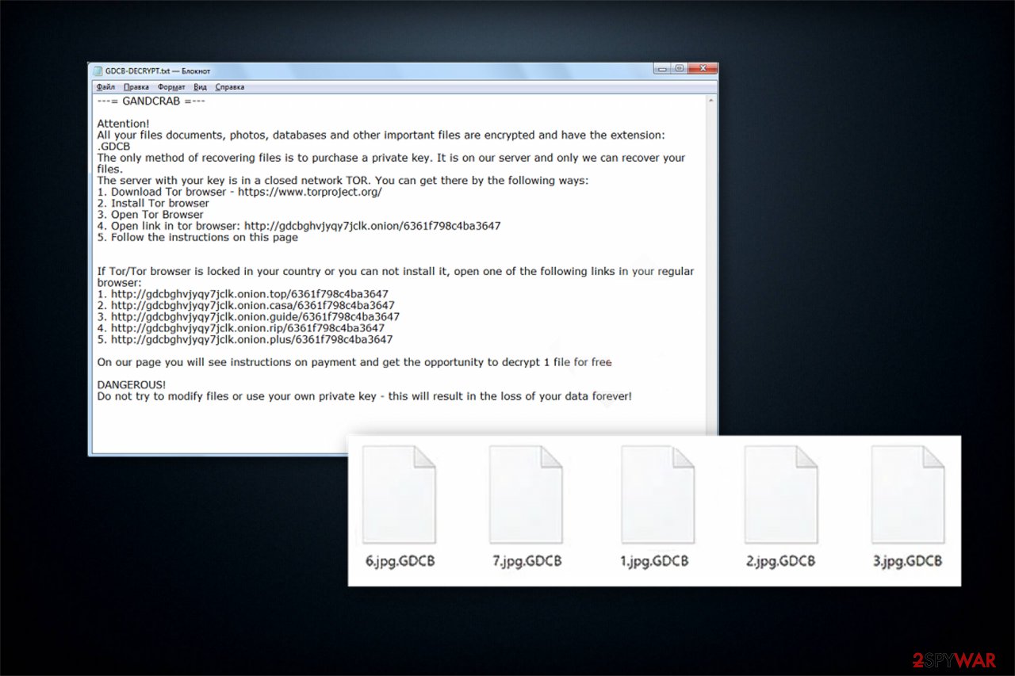Click the 2.jpg.GDCB file name label
The width and height of the screenshot is (1015, 676).
[781, 561]
